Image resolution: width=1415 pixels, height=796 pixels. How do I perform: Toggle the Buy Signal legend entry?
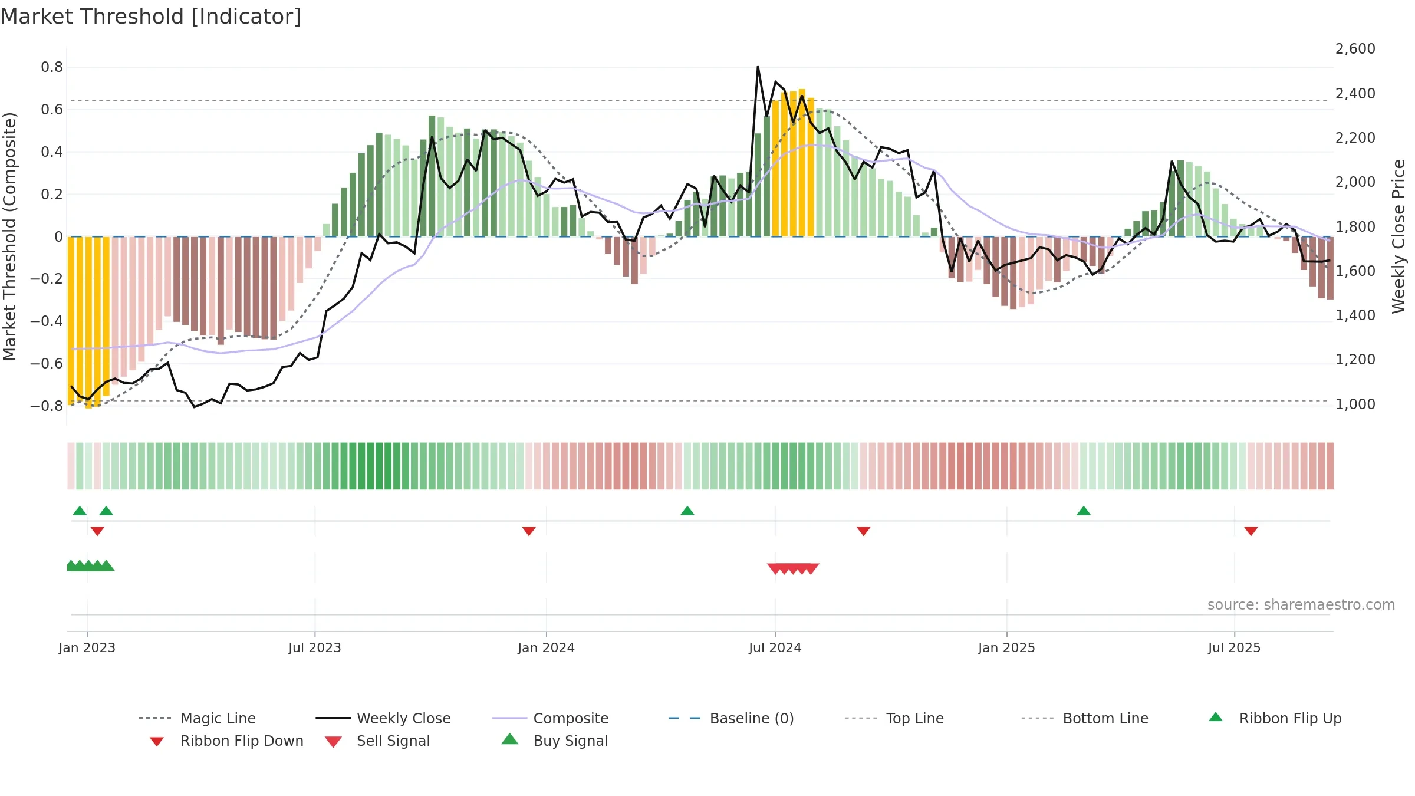pyautogui.click(x=554, y=741)
